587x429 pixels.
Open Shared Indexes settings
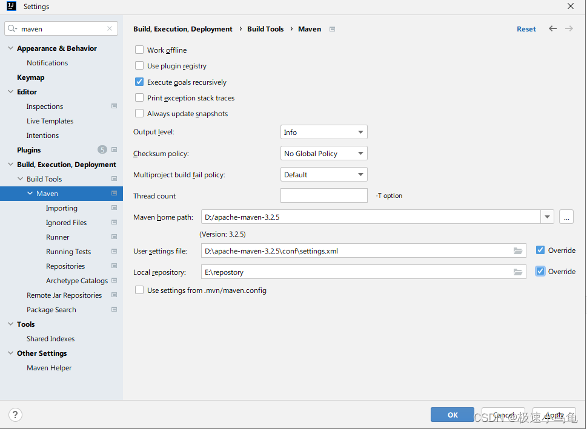(x=50, y=338)
